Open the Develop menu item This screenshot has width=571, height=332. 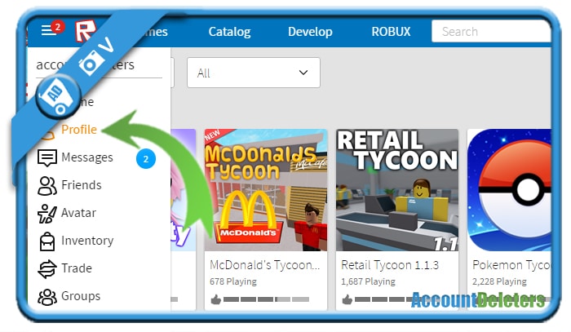pos(310,32)
